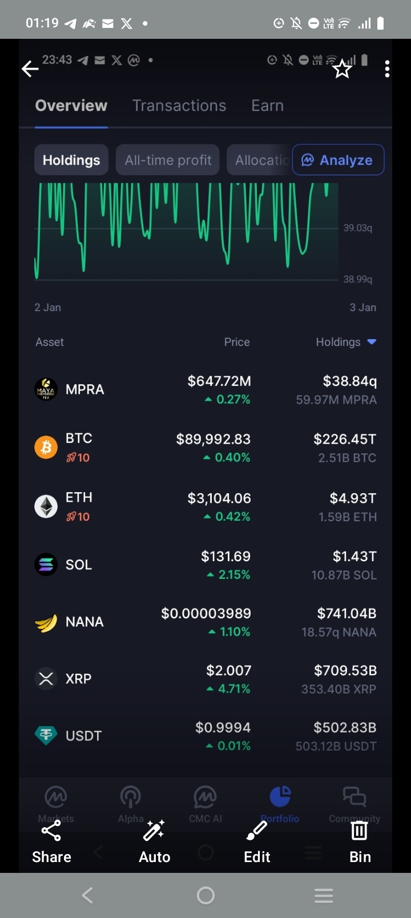The height and width of the screenshot is (918, 411).
Task: Tap the back arrow icon
Action: pyautogui.click(x=30, y=70)
